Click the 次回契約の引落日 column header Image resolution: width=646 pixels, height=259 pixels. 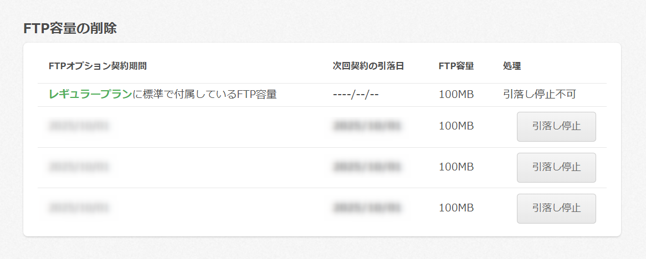368,66
